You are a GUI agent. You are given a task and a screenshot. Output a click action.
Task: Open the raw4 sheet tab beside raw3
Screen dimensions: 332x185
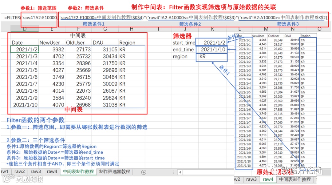pos(52,171)
